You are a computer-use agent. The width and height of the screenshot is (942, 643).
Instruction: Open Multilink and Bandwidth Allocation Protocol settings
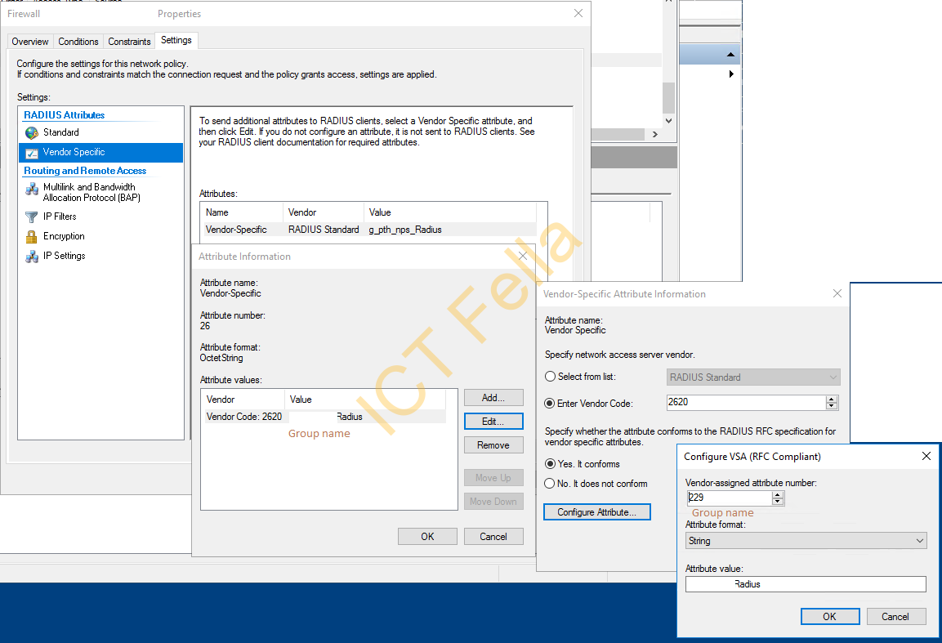pos(87,192)
